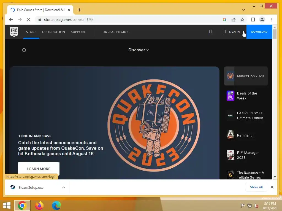Open the DISTRIBUTION nav item
The width and height of the screenshot is (282, 211).
53,32
